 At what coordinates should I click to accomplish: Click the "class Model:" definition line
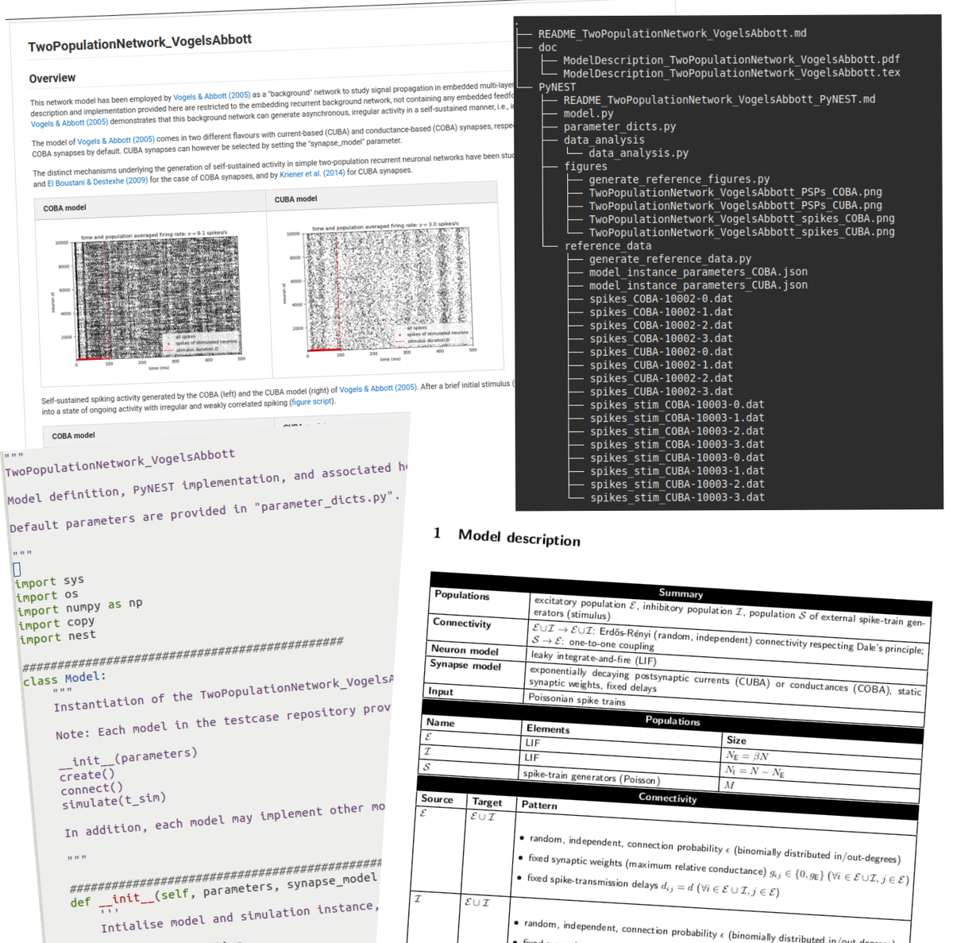pyautogui.click(x=64, y=678)
